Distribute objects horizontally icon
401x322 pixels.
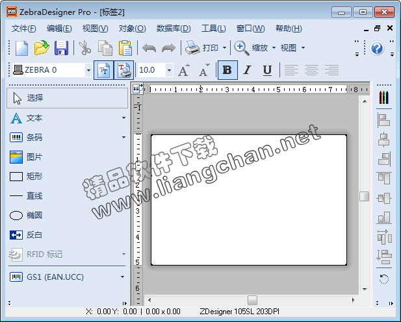[x=384, y=237]
